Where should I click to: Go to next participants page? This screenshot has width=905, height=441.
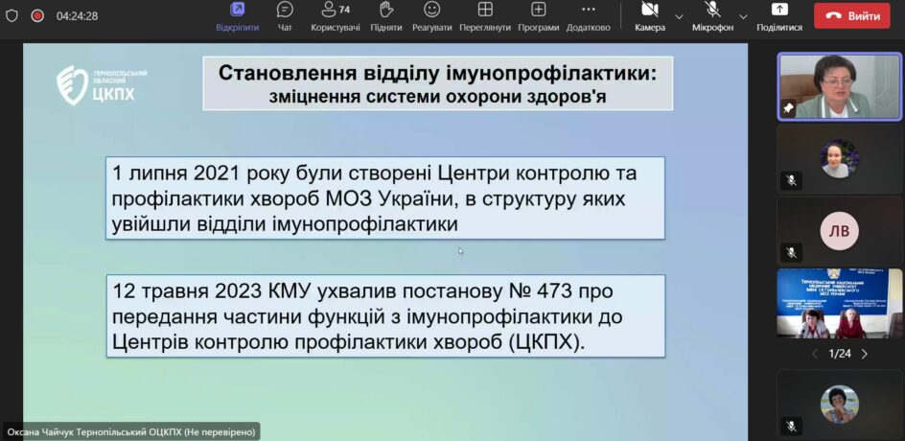pos(864,354)
